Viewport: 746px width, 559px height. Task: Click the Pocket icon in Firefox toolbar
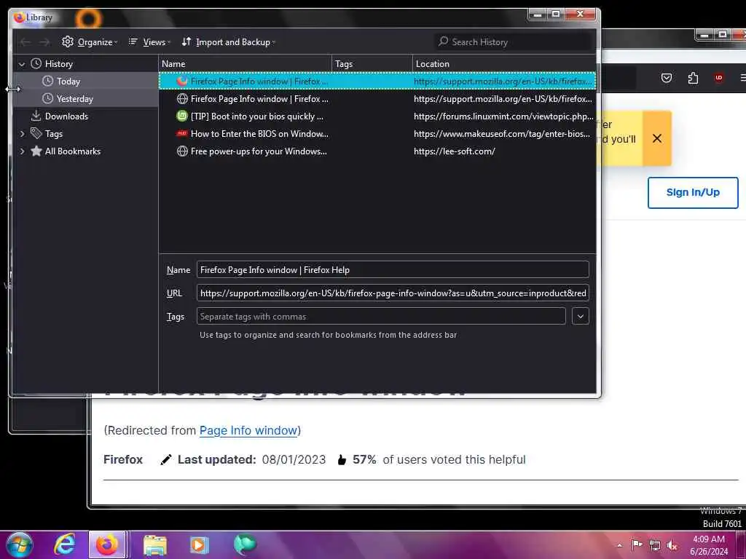(667, 77)
